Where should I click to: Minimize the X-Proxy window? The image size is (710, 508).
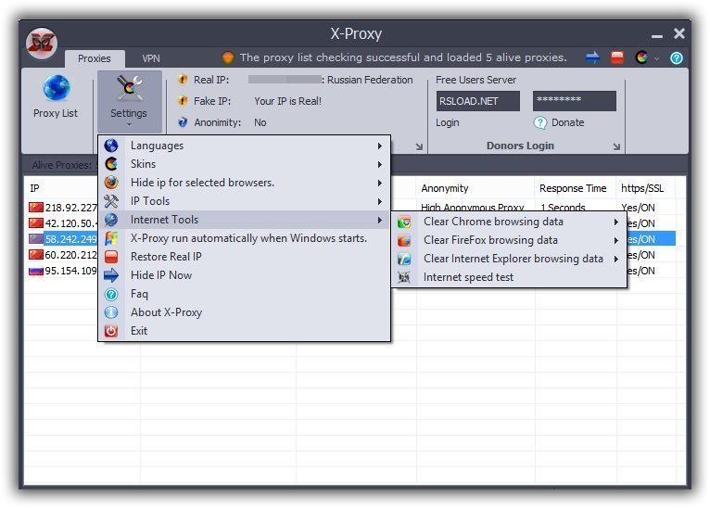(657, 35)
